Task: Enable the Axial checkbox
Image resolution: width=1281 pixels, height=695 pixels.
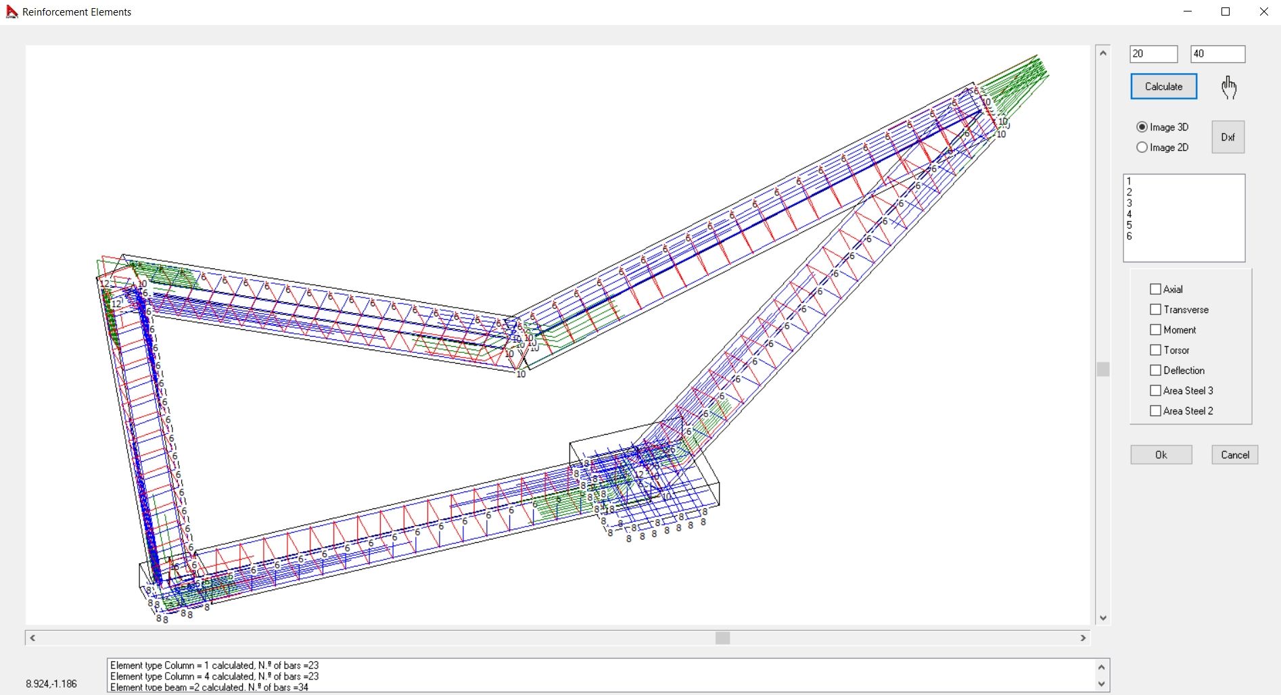Action: [x=1155, y=289]
